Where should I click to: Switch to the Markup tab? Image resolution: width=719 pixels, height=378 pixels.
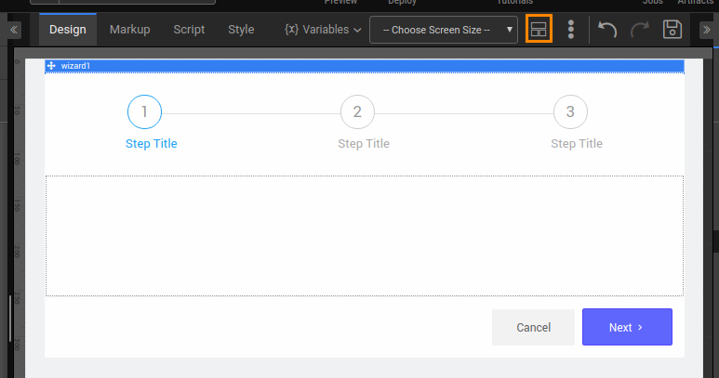(x=129, y=30)
